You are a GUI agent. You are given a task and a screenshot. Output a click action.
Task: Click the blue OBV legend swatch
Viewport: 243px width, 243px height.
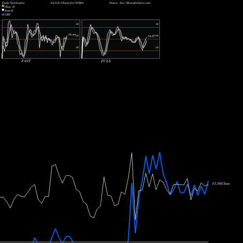pos(3,15)
